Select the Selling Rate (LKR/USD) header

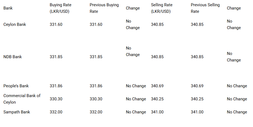click(x=162, y=8)
